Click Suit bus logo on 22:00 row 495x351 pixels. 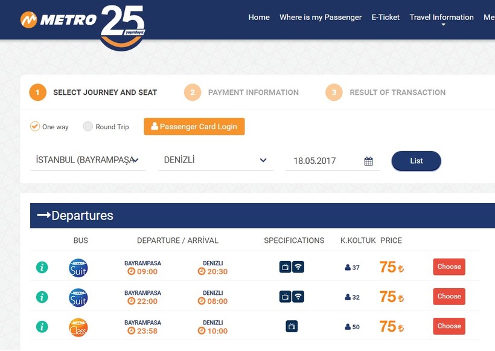point(78,298)
